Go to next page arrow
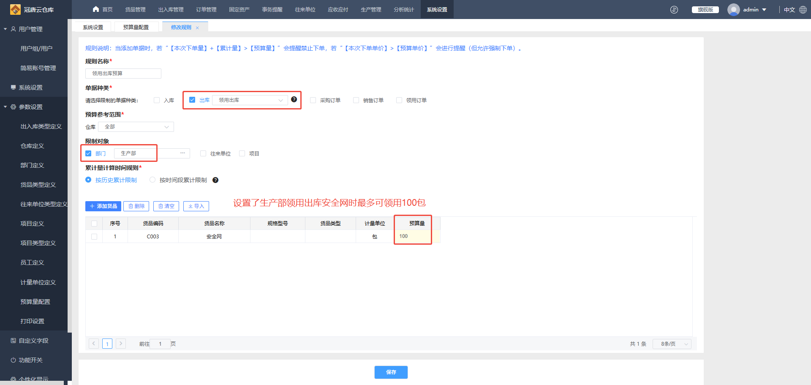 click(x=121, y=344)
